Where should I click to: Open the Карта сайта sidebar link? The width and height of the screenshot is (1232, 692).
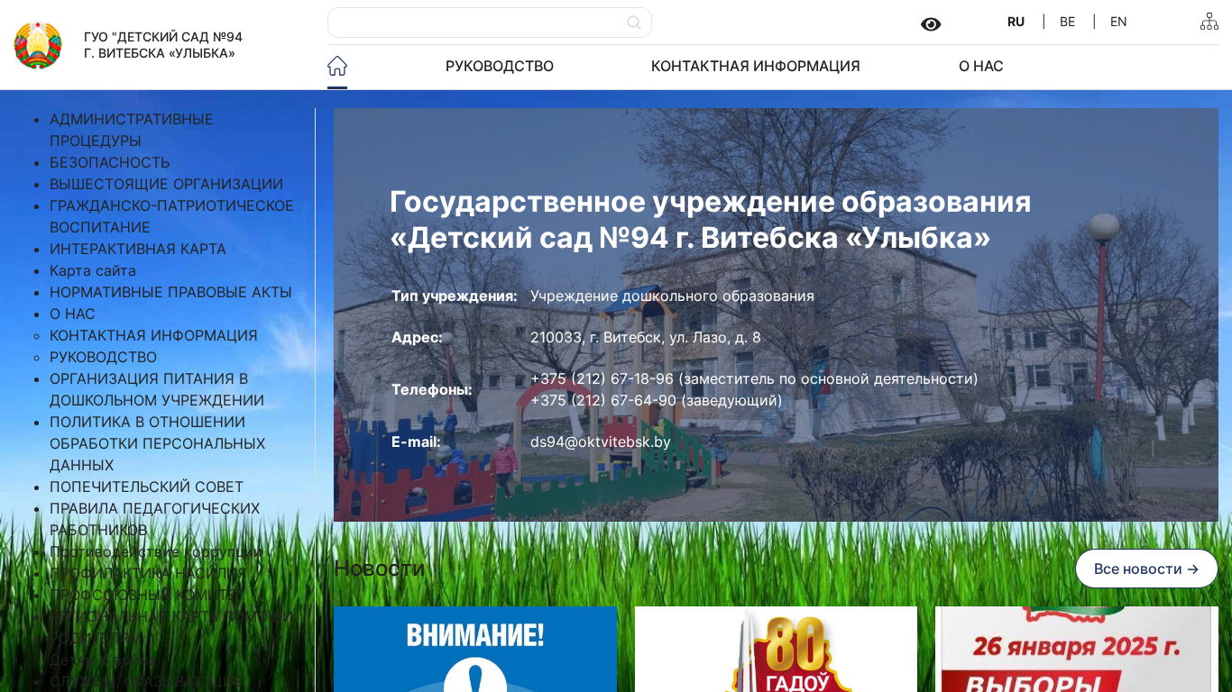(93, 270)
